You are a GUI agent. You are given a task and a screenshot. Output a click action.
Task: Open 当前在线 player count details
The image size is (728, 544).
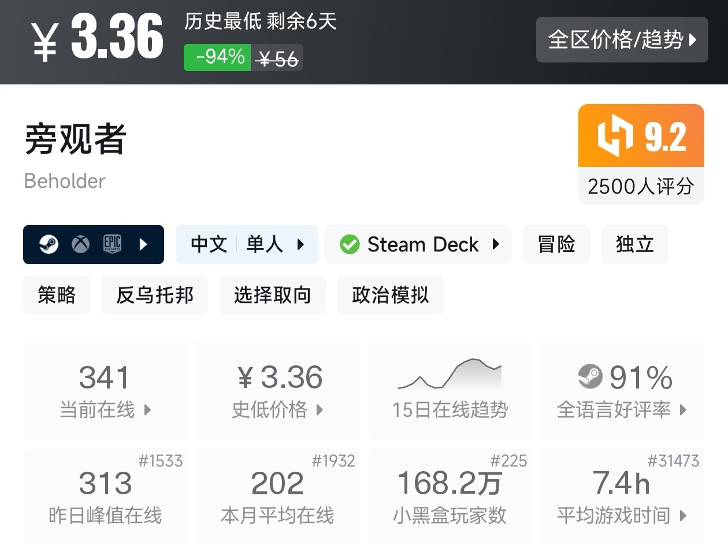pyautogui.click(x=105, y=390)
